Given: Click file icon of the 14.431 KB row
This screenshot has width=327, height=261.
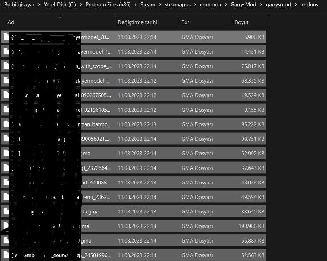Looking at the screenshot, I should coord(6,51).
